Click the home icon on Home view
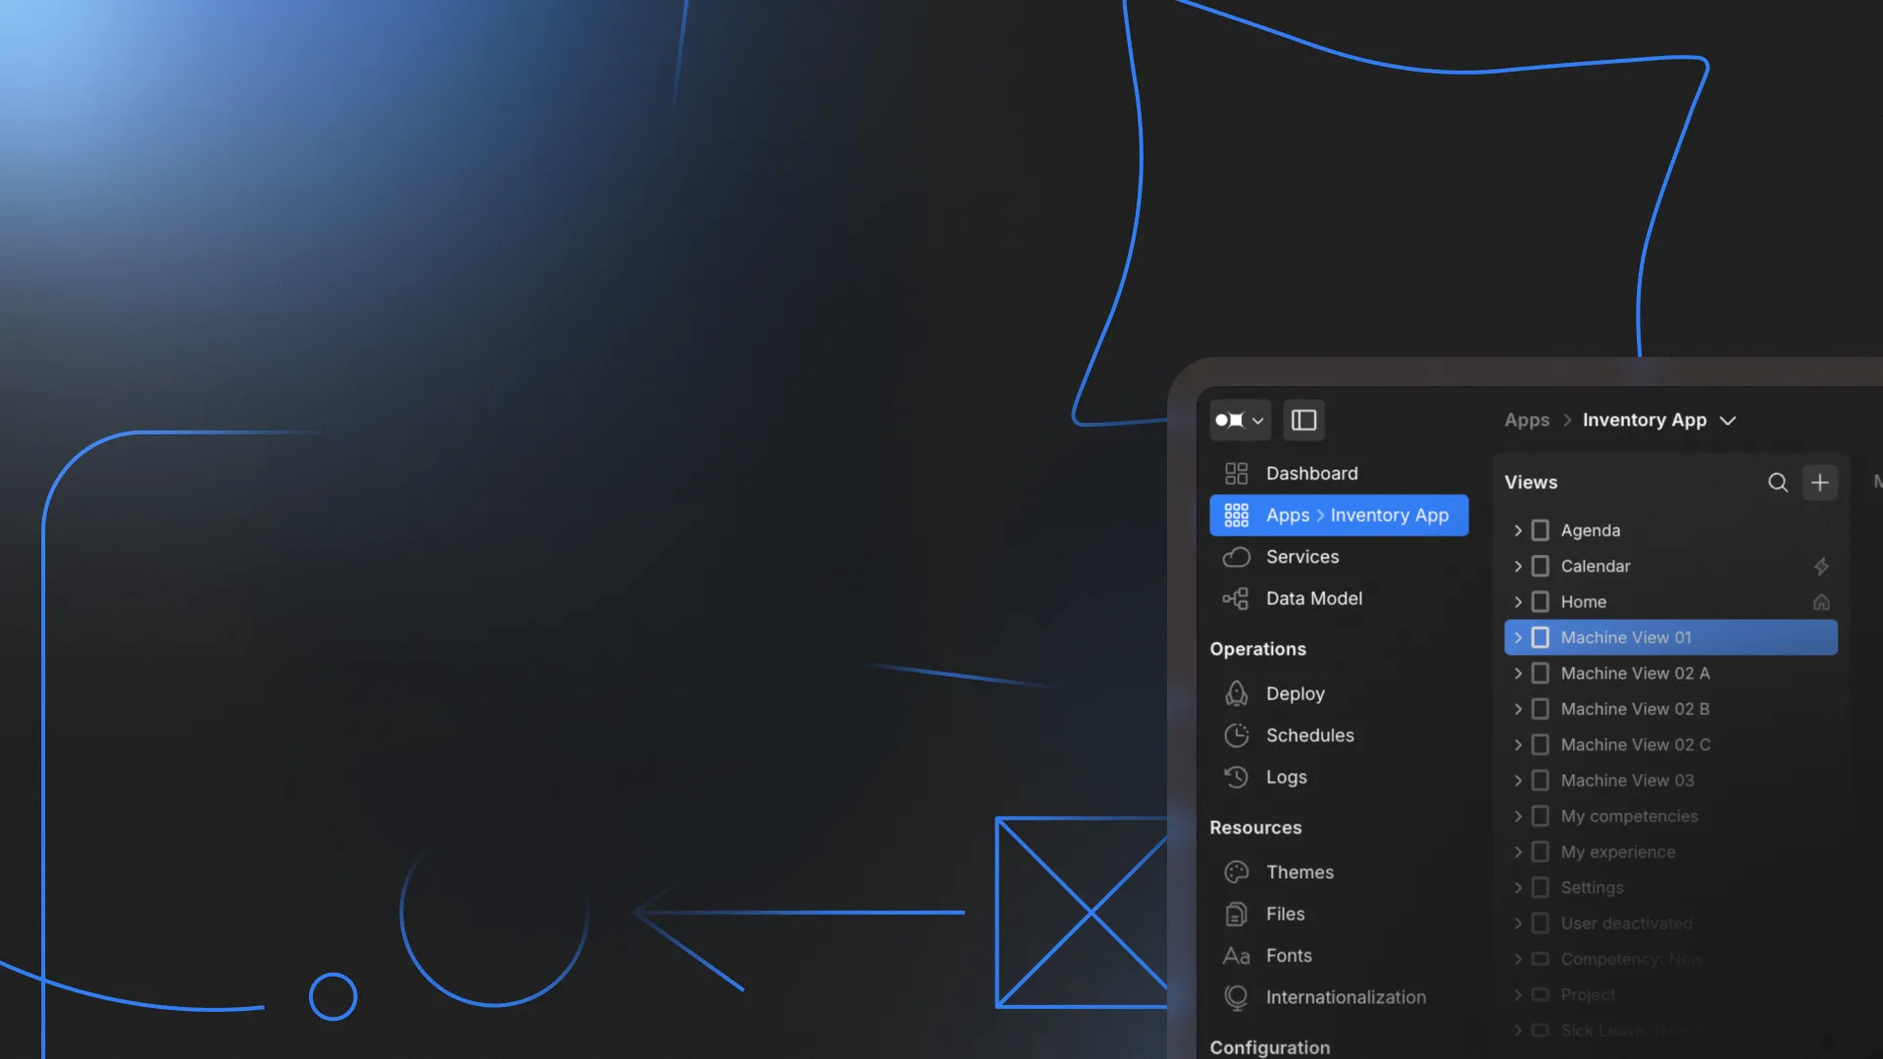Image resolution: width=1883 pixels, height=1059 pixels. click(x=1820, y=602)
